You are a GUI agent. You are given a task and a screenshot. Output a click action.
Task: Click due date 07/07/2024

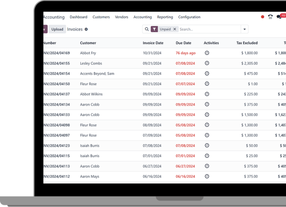point(186,84)
